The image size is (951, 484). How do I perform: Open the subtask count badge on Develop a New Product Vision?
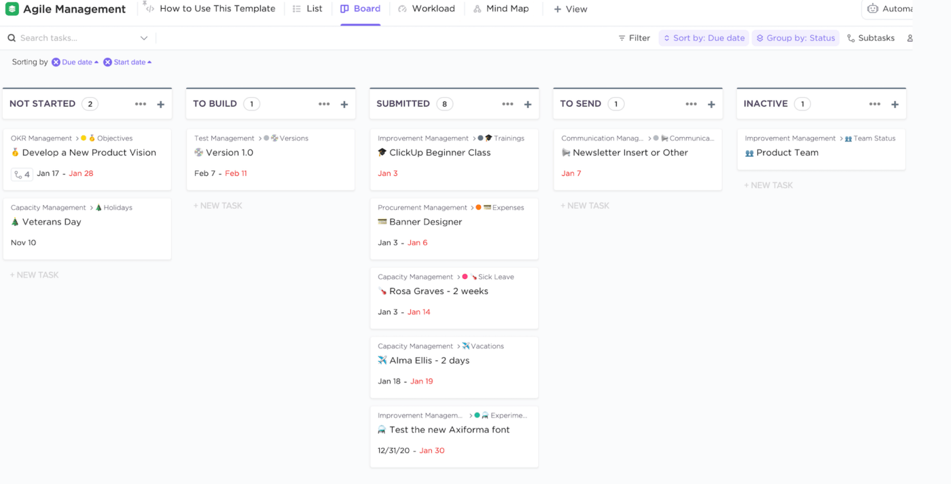22,174
